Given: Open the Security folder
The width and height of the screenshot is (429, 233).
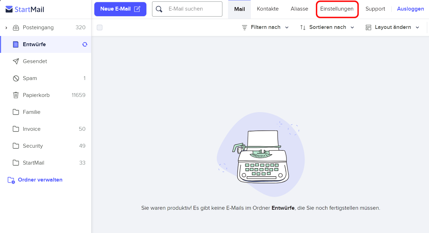Looking at the screenshot, I should coord(46,146).
